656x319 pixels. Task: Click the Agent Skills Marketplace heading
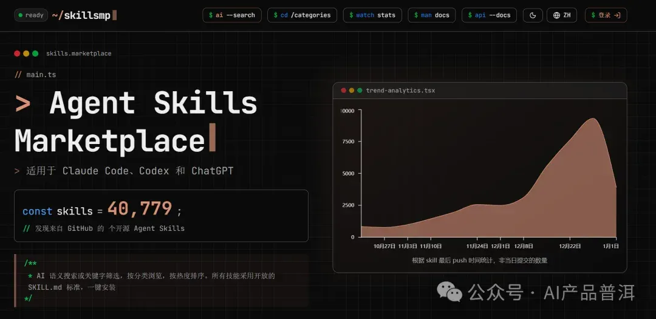tap(136, 122)
